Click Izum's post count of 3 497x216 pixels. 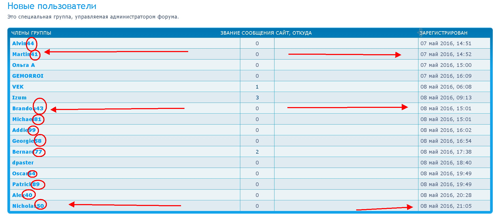click(257, 98)
